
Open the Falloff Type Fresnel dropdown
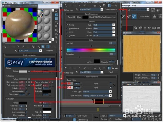pos(110,91)
